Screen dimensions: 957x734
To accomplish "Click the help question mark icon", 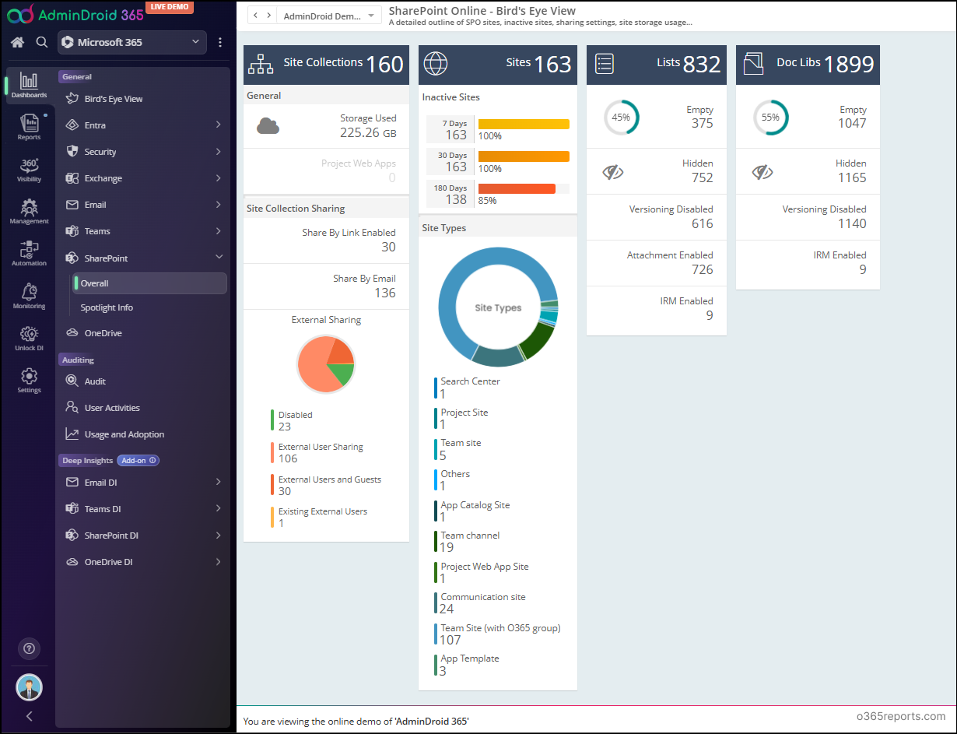I will pyautogui.click(x=29, y=648).
